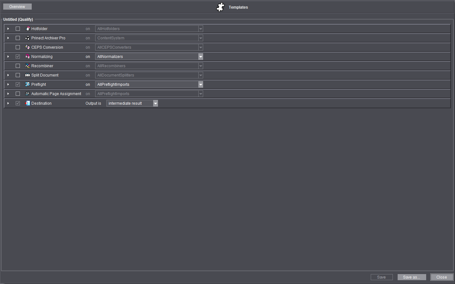This screenshot has height=284, width=455.
Task: Click the Normalizing step icon
Action: click(28, 57)
